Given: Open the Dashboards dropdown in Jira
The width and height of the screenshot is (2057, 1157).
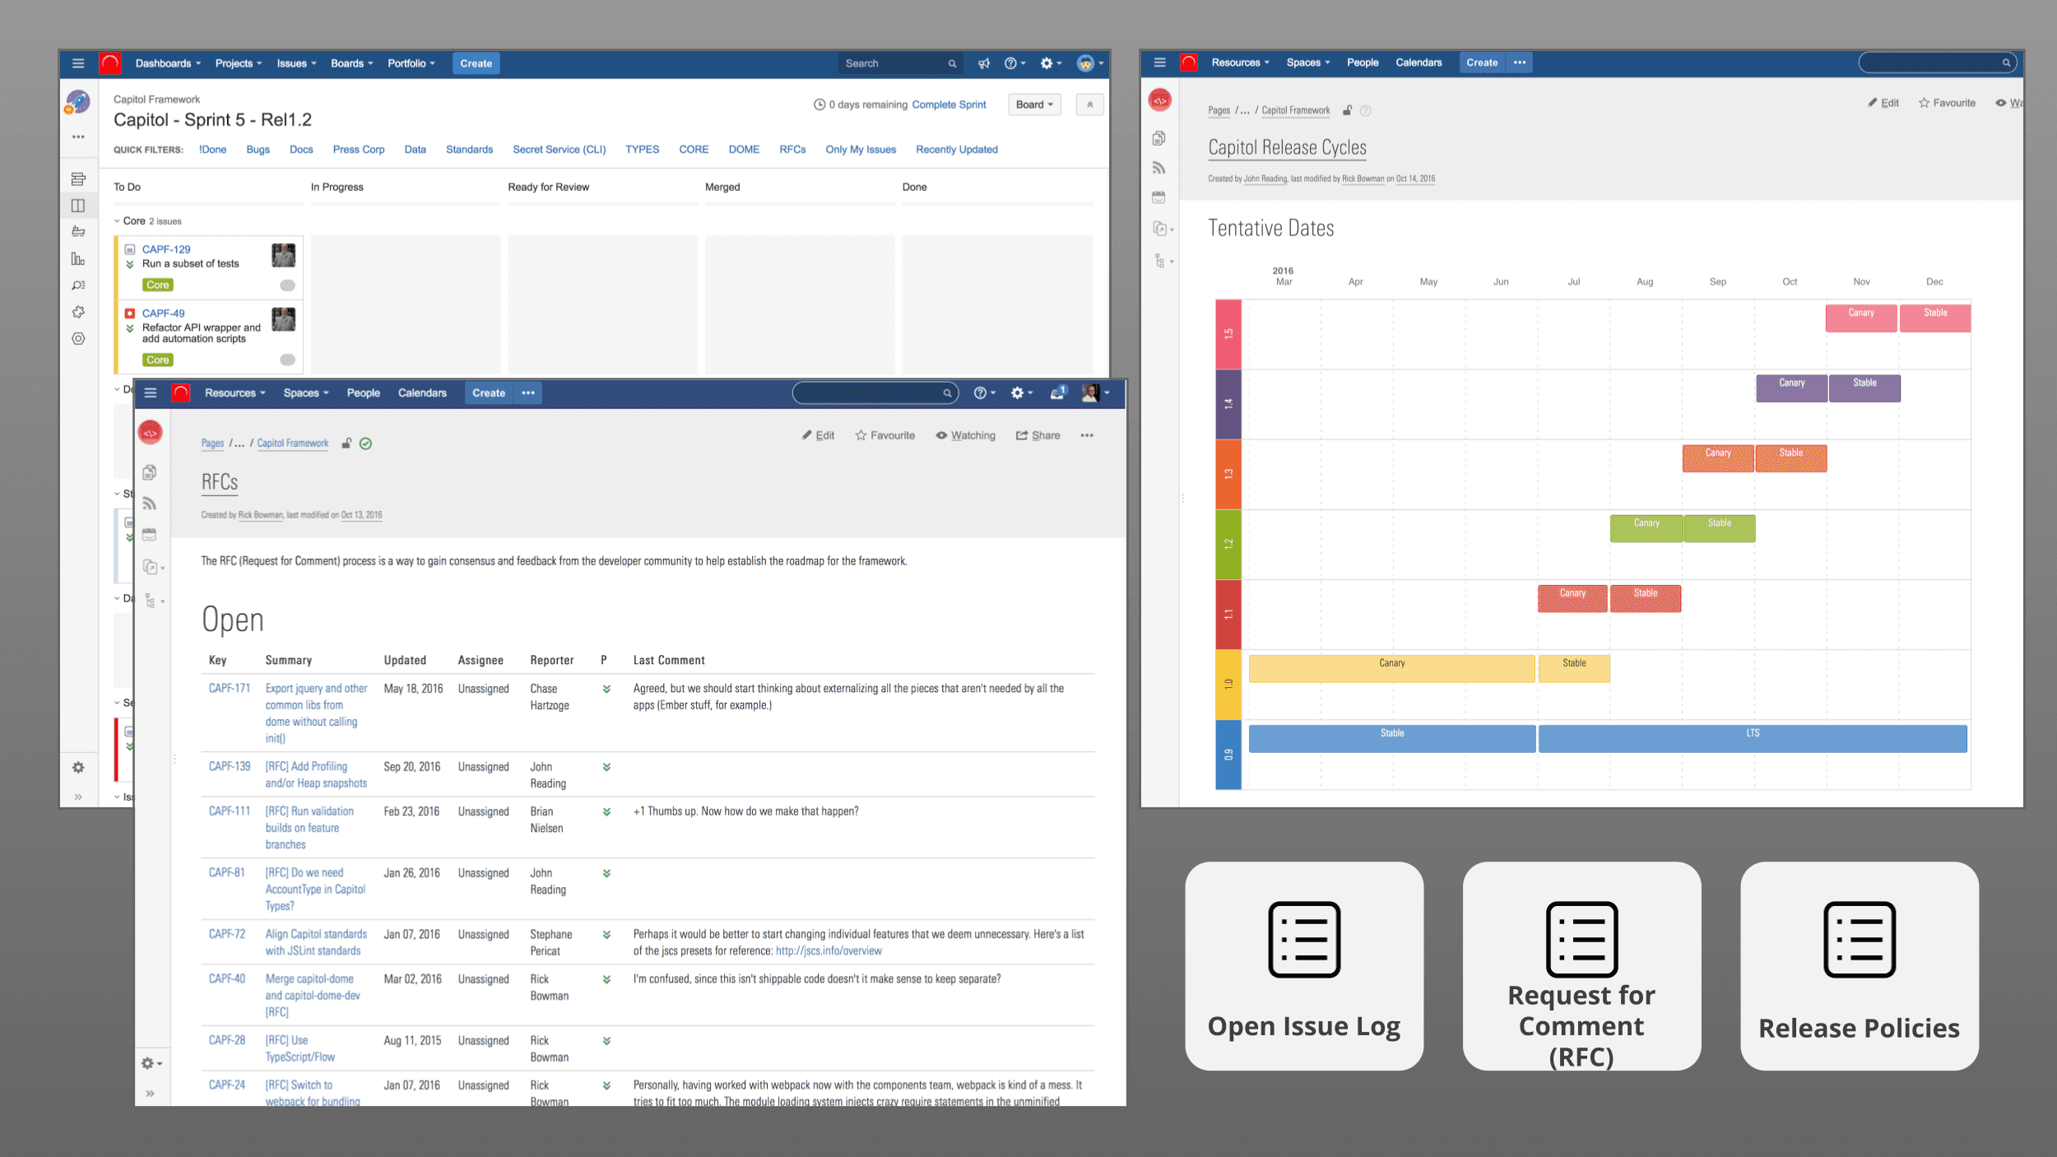Looking at the screenshot, I should [168, 63].
